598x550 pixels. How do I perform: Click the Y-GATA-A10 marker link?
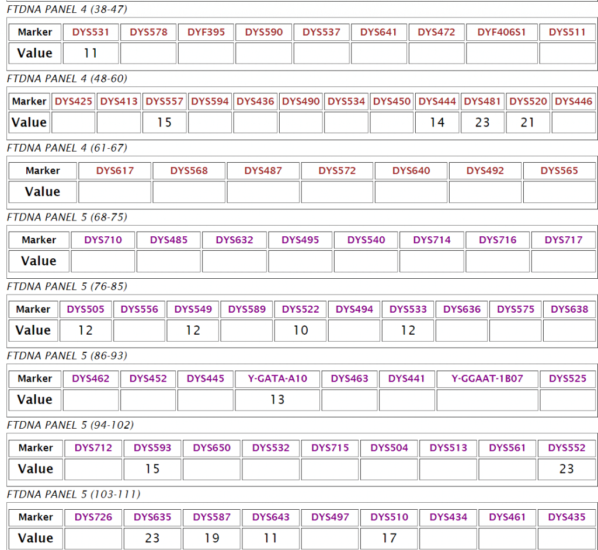pos(277,379)
